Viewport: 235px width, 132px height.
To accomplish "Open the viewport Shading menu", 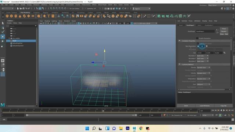I will (x=47, y=21).
